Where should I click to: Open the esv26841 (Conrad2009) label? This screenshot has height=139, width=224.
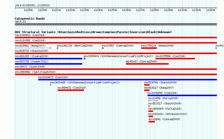point(164,119)
